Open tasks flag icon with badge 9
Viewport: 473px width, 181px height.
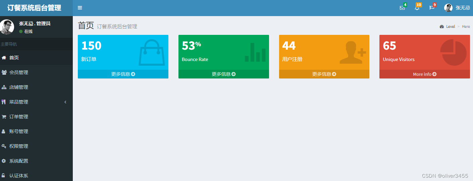point(432,8)
